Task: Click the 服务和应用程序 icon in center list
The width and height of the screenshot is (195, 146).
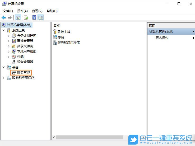Action: point(55,43)
